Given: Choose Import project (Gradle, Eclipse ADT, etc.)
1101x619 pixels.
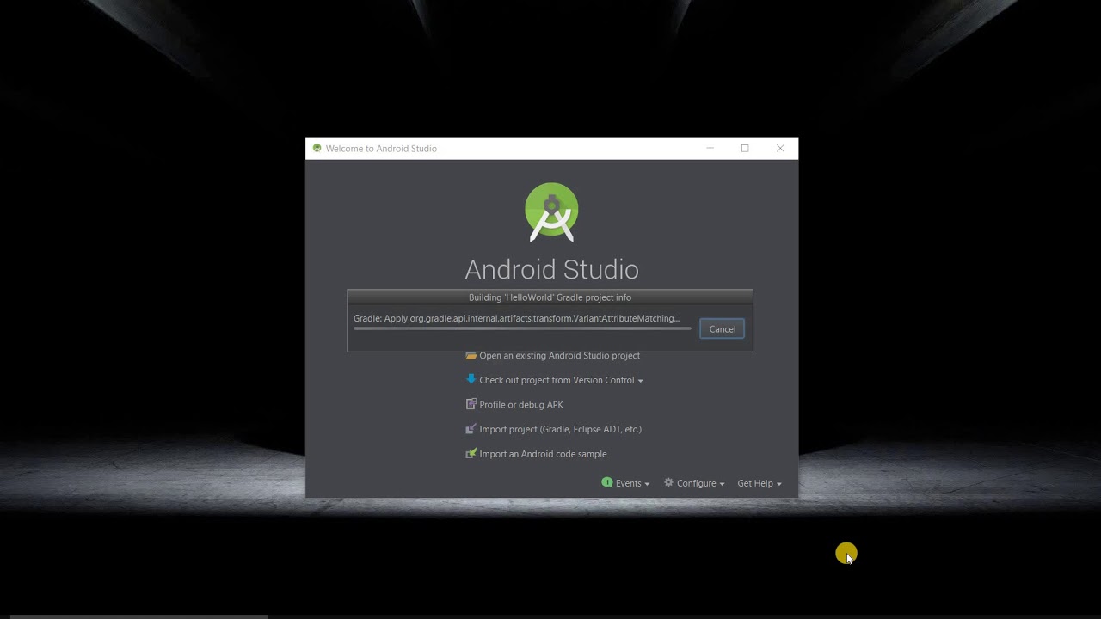Looking at the screenshot, I should coord(560,429).
